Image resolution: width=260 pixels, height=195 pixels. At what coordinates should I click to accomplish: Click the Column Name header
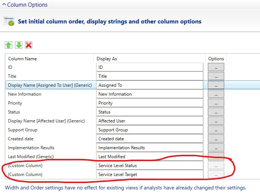tap(22, 58)
